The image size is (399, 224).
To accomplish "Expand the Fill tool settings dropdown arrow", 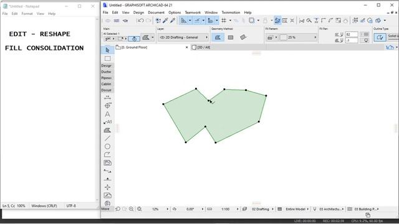I will tap(152, 37).
